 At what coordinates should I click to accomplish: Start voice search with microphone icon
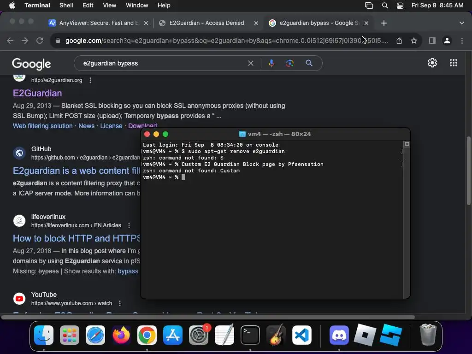click(271, 63)
